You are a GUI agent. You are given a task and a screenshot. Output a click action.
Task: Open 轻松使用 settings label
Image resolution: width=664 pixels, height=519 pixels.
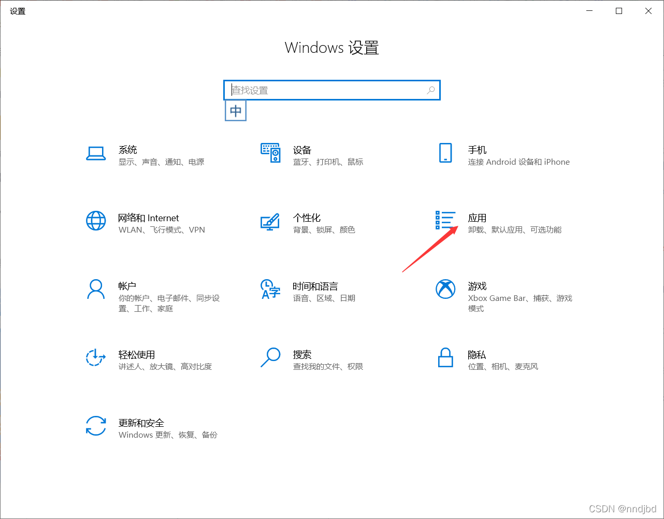137,354
